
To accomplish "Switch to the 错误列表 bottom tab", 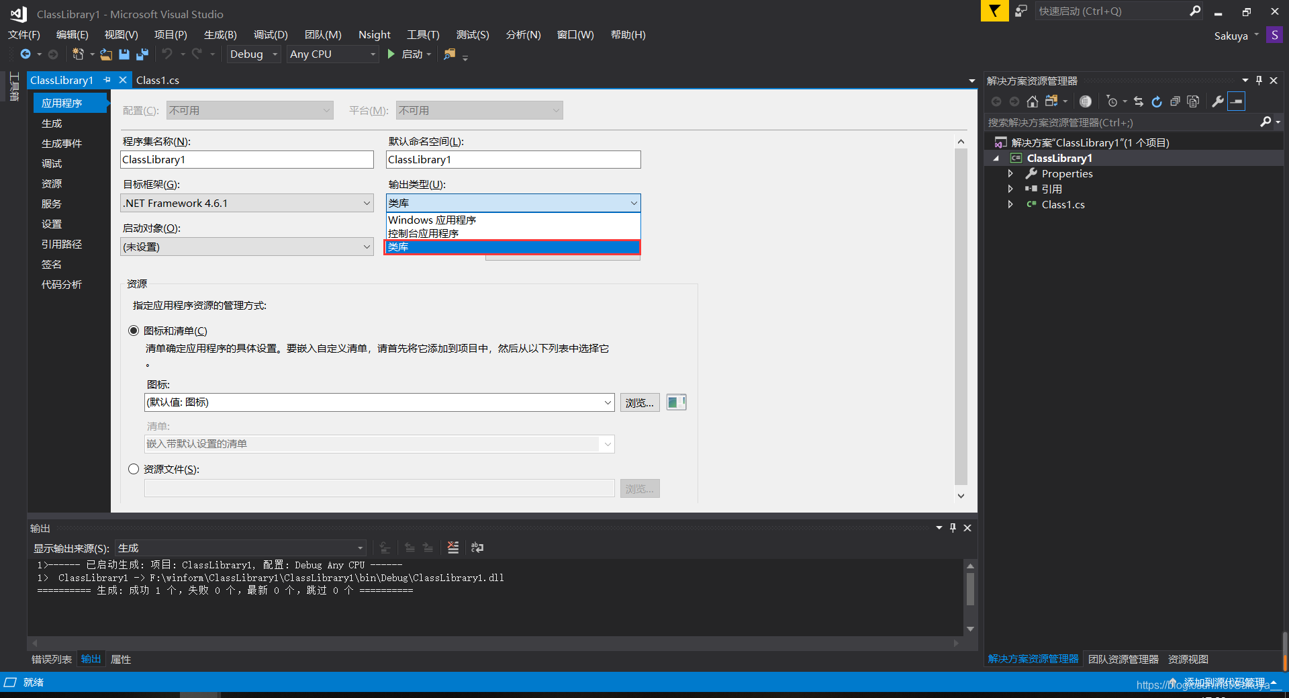I will 52,659.
